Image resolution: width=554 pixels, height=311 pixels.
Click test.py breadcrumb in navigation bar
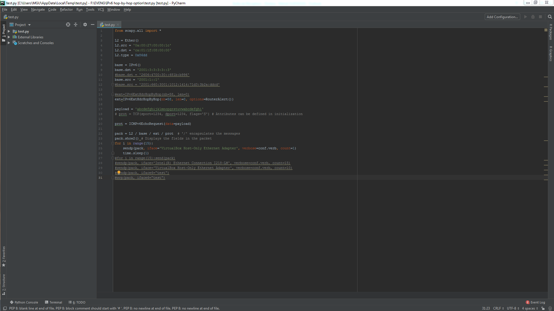point(11,17)
